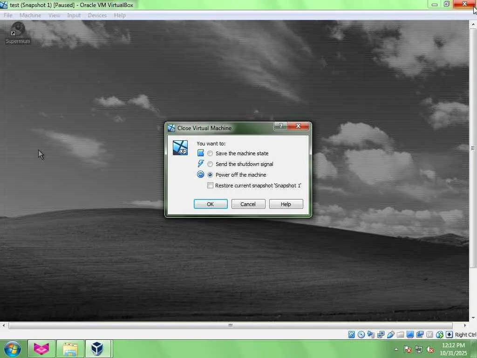Viewport: 477px width, 358px height.
Task: Open the audio indicator in VirtualBox status bar
Action: [x=371, y=335]
